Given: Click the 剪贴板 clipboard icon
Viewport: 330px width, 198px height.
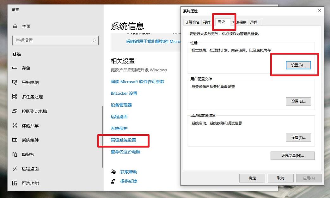Looking at the screenshot, I should click(15, 154).
